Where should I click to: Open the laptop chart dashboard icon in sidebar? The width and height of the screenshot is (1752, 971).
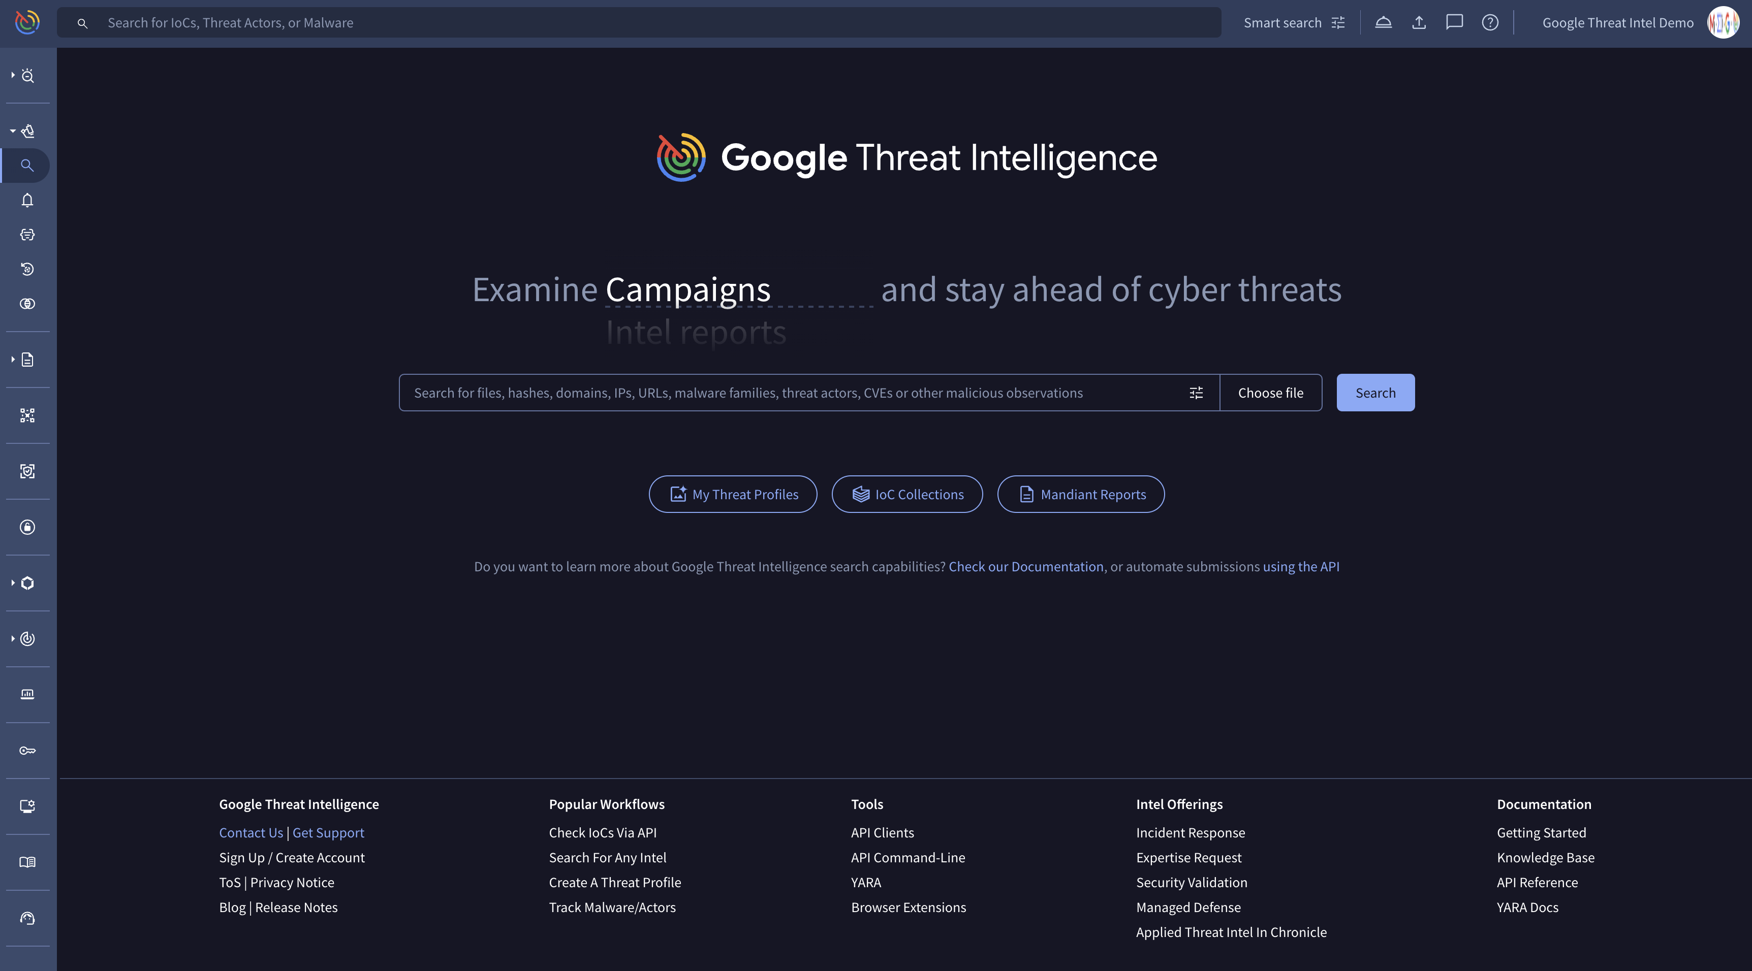pos(27,694)
